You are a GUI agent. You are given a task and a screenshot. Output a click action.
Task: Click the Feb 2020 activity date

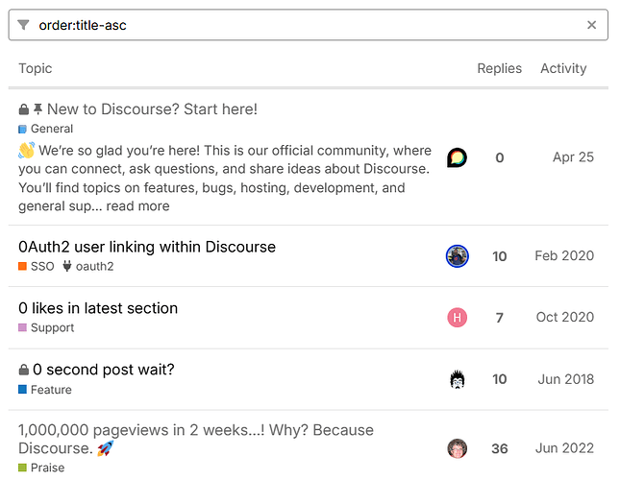(x=564, y=255)
